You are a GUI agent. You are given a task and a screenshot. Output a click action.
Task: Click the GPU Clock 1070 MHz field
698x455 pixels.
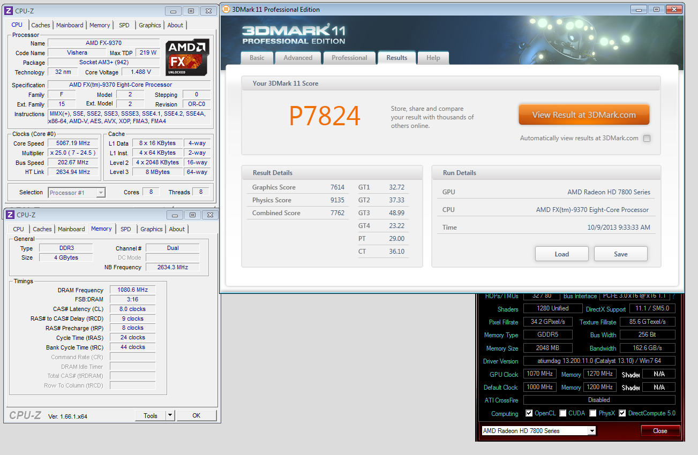tap(539, 374)
